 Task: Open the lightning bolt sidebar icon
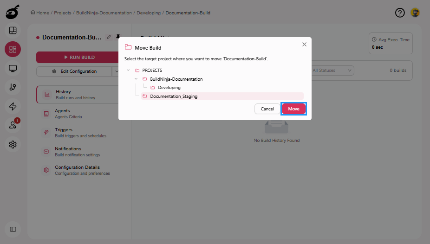[13, 106]
